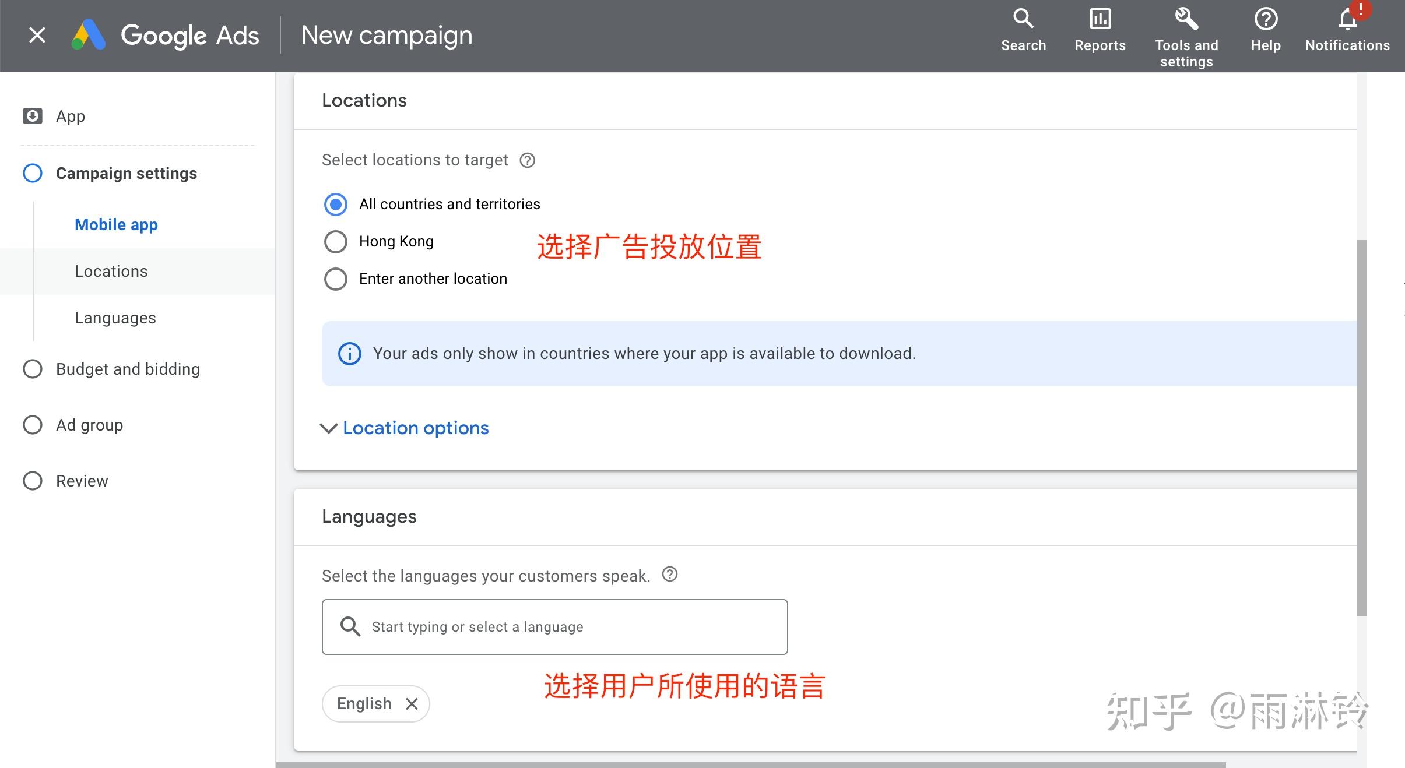1405x768 pixels.
Task: Choose Enter another location radio button
Action: [x=336, y=279]
